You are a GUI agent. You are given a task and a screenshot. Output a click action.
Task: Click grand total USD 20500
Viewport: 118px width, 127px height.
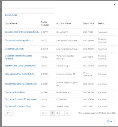(x=88, y=99)
